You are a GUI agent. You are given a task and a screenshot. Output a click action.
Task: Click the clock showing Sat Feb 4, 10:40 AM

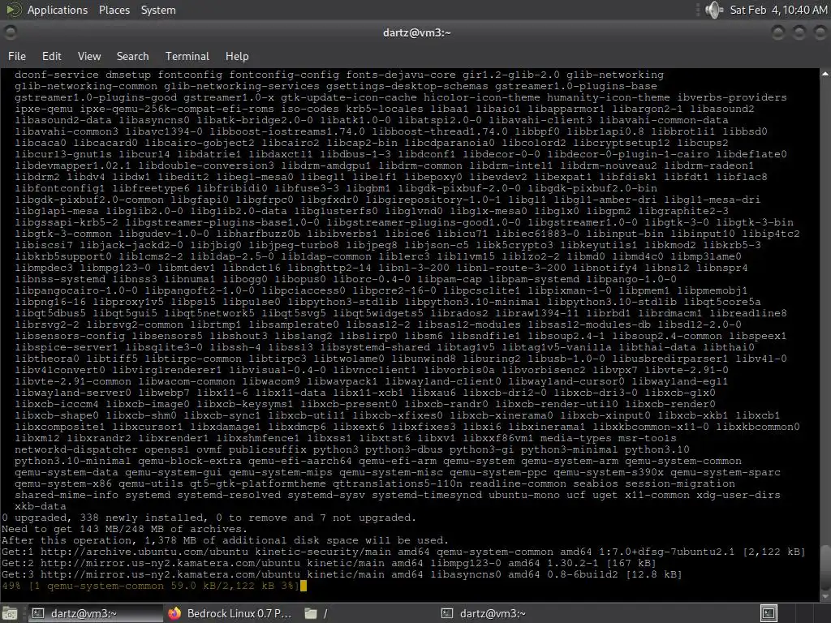click(778, 10)
